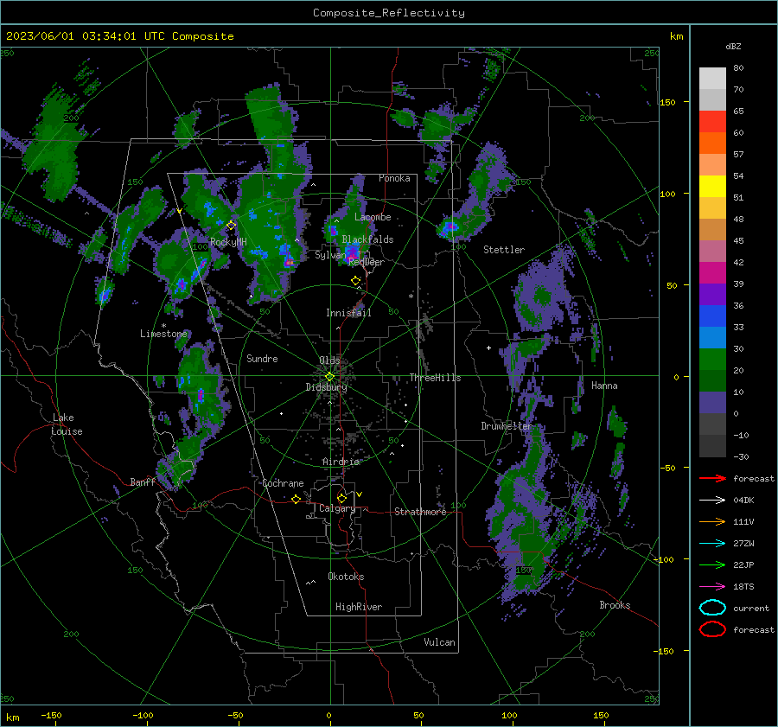Click the HighRiver town label
The image size is (778, 727).
click(359, 607)
